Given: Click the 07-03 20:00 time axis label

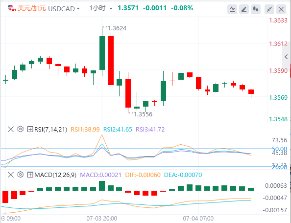Looking at the screenshot, I should (102, 219).
